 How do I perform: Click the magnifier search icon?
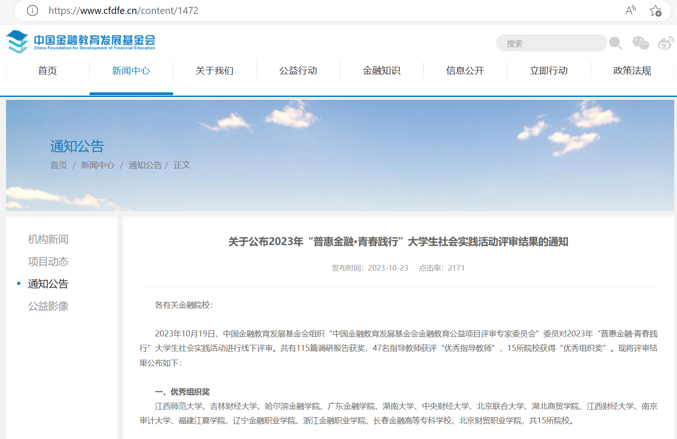[x=615, y=43]
